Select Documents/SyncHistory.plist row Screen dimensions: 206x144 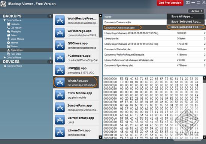tap(154, 66)
